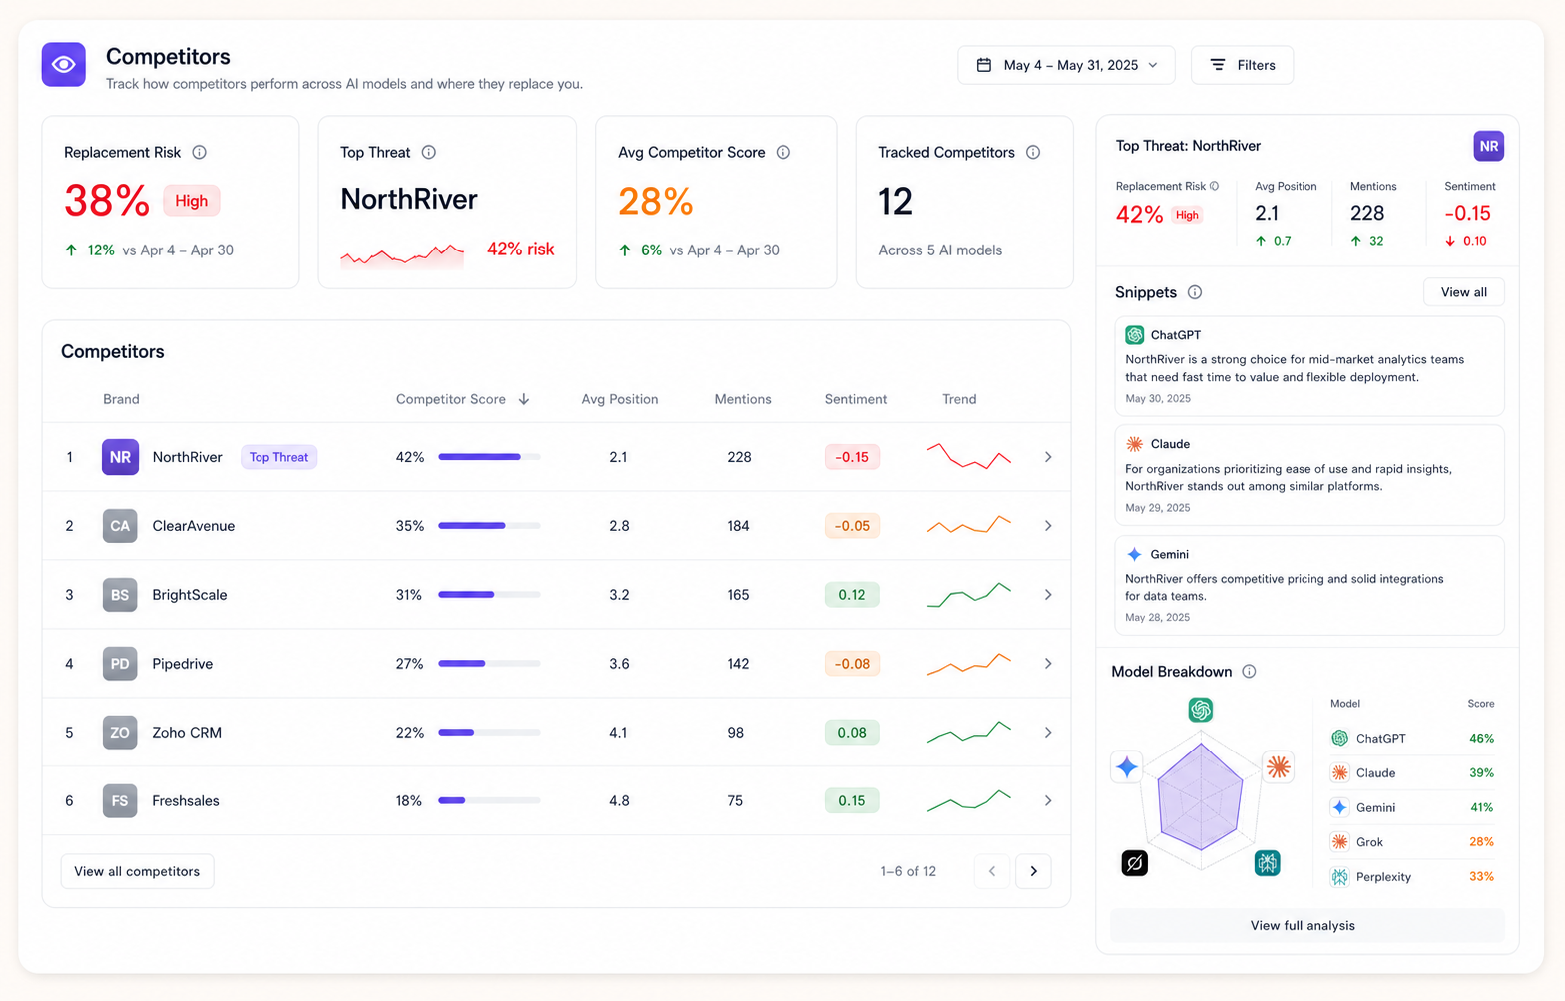
Task: Click Pipedrive PD avatar in table
Action: tap(120, 664)
